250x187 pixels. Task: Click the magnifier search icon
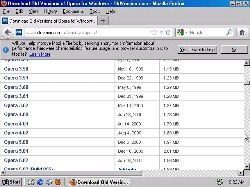(229, 32)
